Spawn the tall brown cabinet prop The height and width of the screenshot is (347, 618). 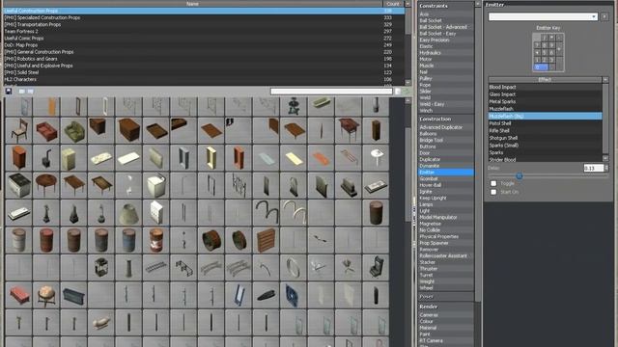tap(376, 130)
